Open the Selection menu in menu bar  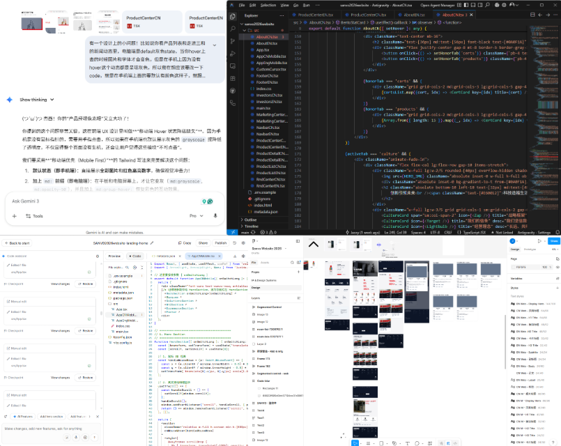click(x=269, y=4)
